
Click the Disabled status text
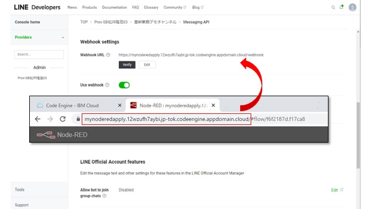coord(126,190)
